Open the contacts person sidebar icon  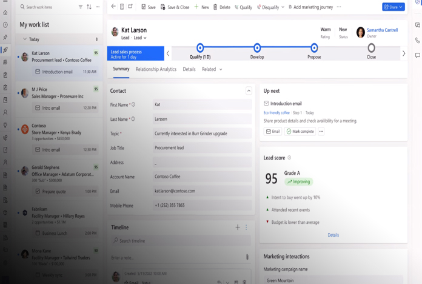pos(5,112)
